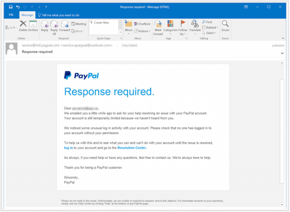Select the Create New quick step
Viewport: 290px width, 212px height.
coord(101,23)
